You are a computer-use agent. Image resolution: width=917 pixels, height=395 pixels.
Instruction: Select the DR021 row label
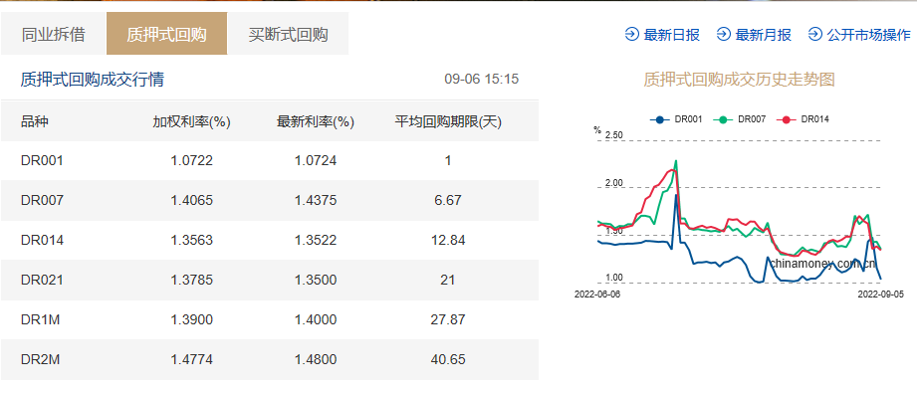pyautogui.click(x=42, y=280)
